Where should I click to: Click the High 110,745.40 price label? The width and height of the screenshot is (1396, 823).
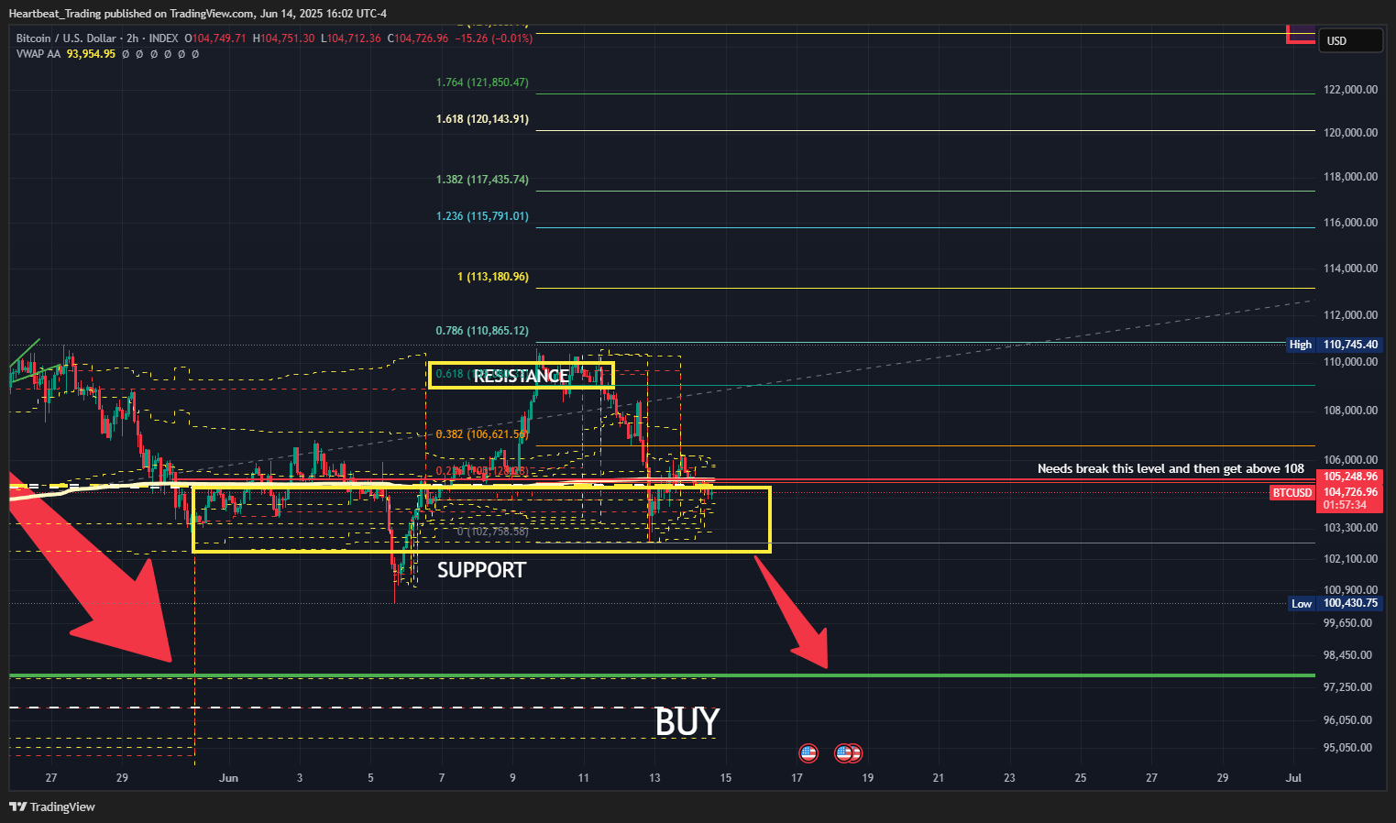(1335, 345)
